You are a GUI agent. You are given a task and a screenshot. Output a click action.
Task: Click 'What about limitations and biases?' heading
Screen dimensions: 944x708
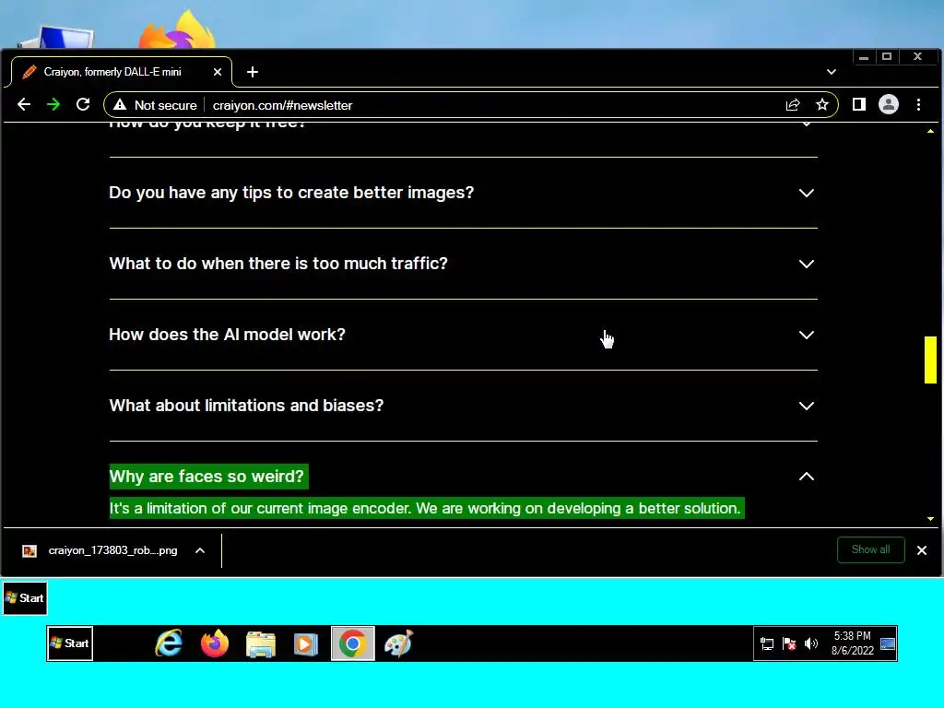246,406
